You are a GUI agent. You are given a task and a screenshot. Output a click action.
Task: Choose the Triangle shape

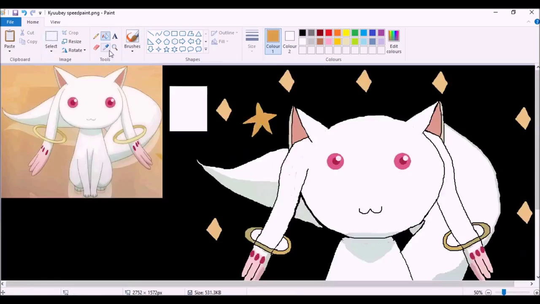click(198, 34)
